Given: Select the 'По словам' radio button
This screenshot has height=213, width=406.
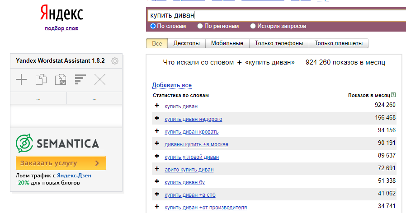Looking at the screenshot, I should (153, 26).
